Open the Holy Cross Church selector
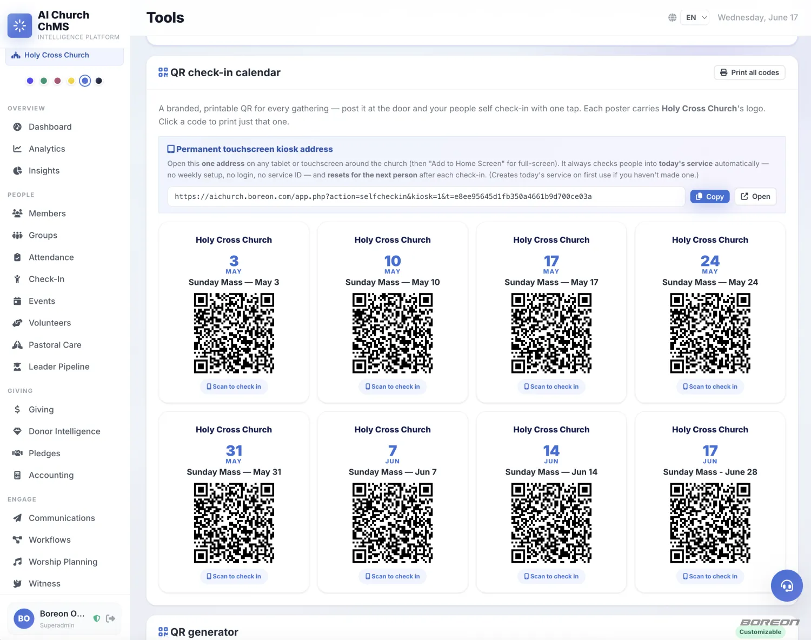Viewport: 811px width, 640px height. [64, 55]
